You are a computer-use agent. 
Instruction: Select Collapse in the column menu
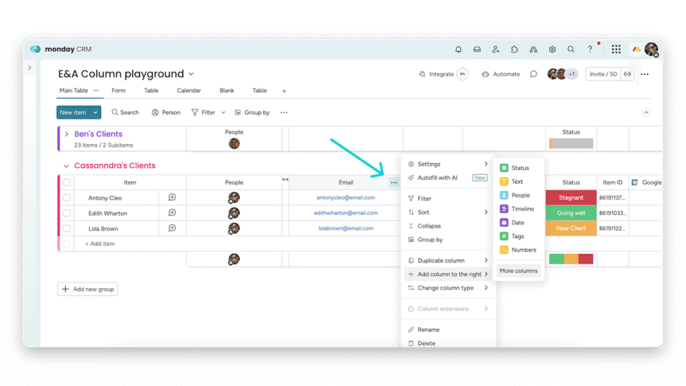pos(448,227)
